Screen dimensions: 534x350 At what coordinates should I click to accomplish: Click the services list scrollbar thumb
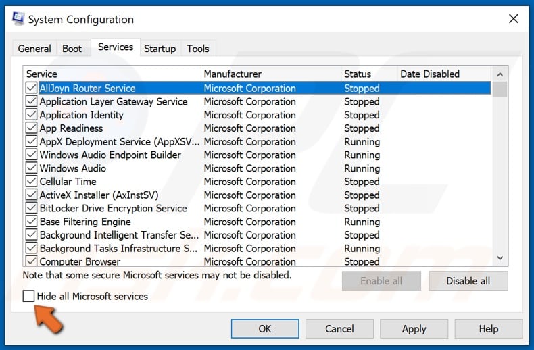click(500, 90)
